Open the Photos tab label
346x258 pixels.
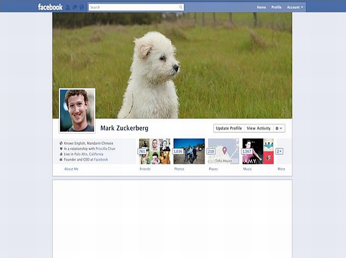[179, 169]
